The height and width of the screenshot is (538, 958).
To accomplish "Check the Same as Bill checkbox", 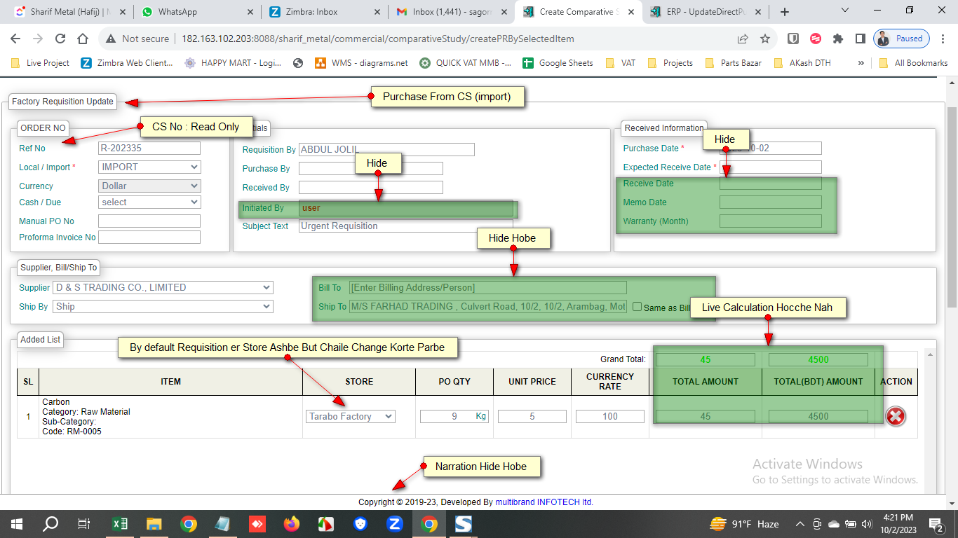I will point(637,307).
